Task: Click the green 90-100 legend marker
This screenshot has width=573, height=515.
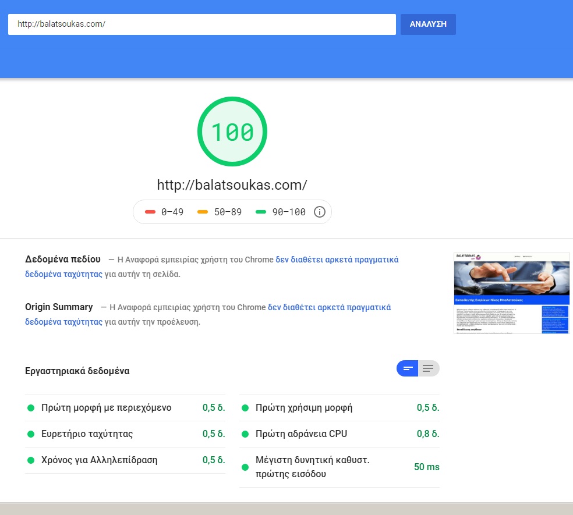Action: 261,212
